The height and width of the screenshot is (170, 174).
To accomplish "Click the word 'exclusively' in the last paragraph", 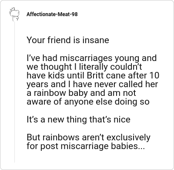I will [x=128, y=137].
